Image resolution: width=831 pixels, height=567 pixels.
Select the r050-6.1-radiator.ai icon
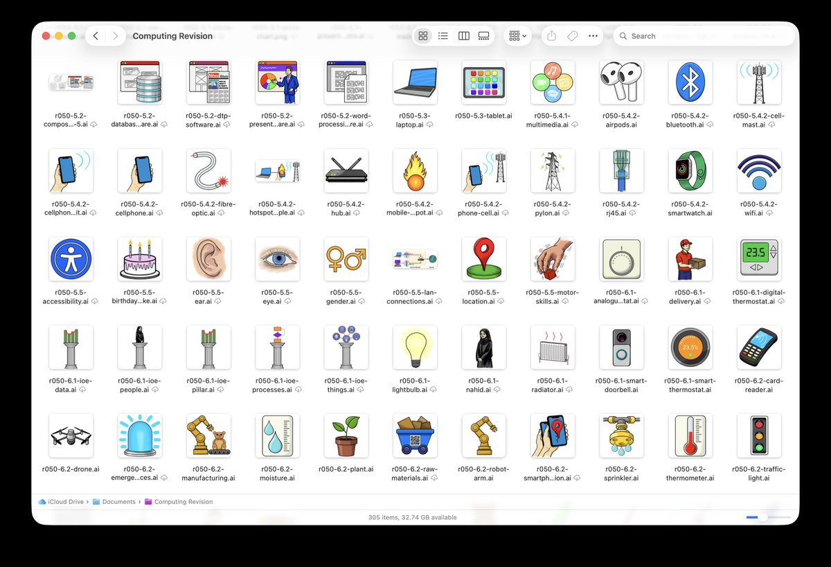click(x=553, y=348)
